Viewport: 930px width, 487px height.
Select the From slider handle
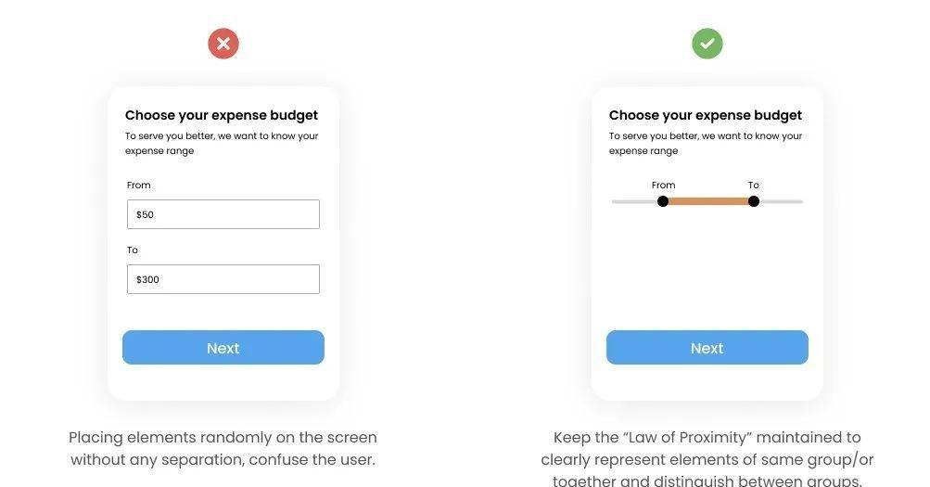click(x=663, y=201)
